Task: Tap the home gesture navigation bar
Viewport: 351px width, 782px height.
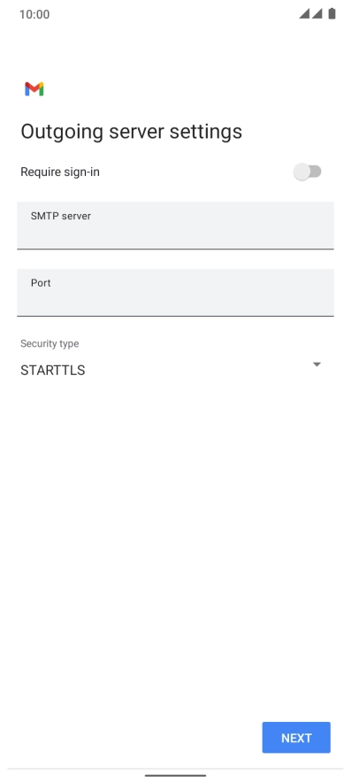Action: 175,776
